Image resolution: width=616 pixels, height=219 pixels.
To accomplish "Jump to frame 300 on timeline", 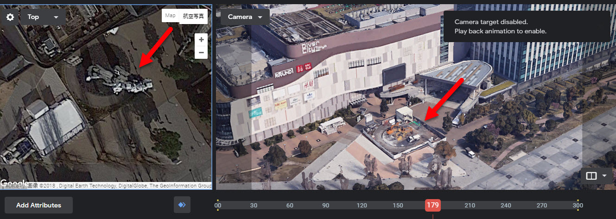I will point(578,205).
